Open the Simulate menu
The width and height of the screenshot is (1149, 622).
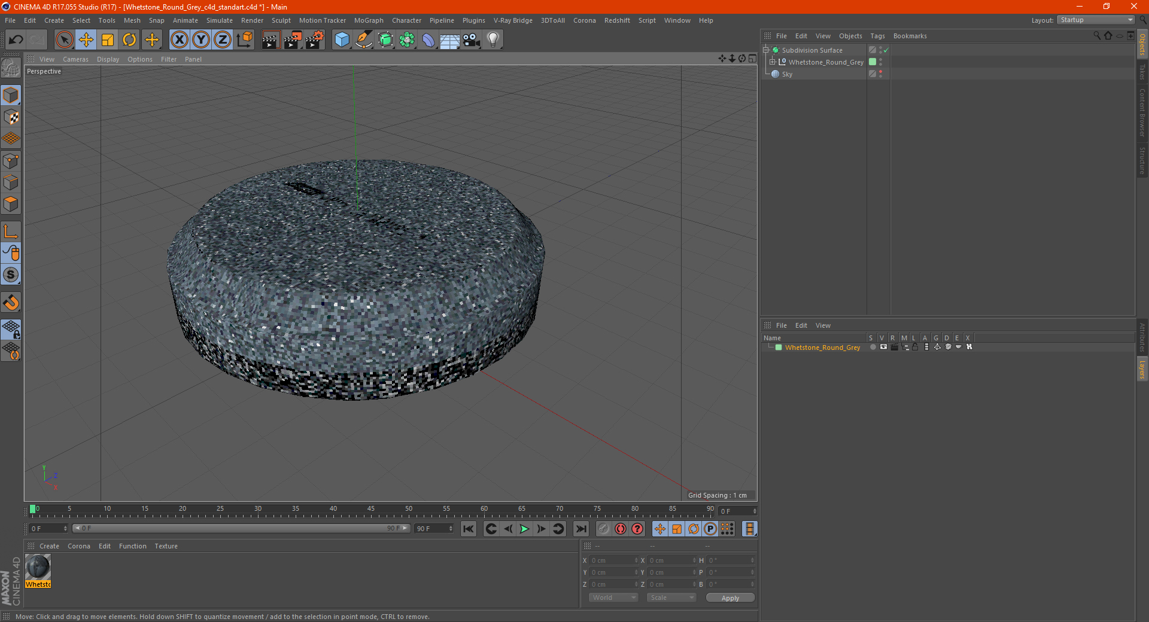[220, 20]
